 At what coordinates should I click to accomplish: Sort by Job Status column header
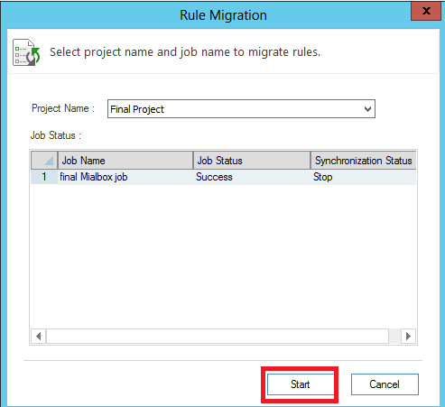tap(252, 161)
